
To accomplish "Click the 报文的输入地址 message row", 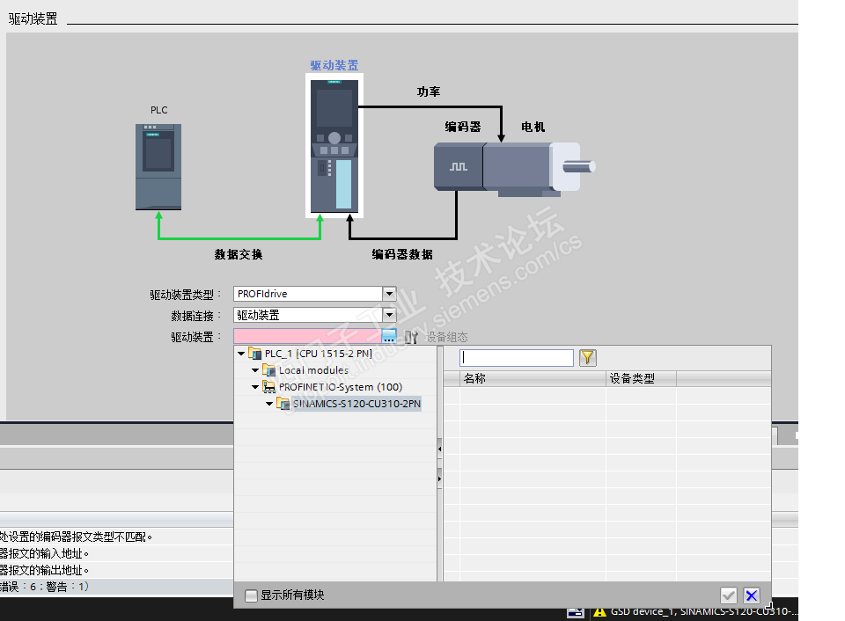I will (x=116, y=553).
